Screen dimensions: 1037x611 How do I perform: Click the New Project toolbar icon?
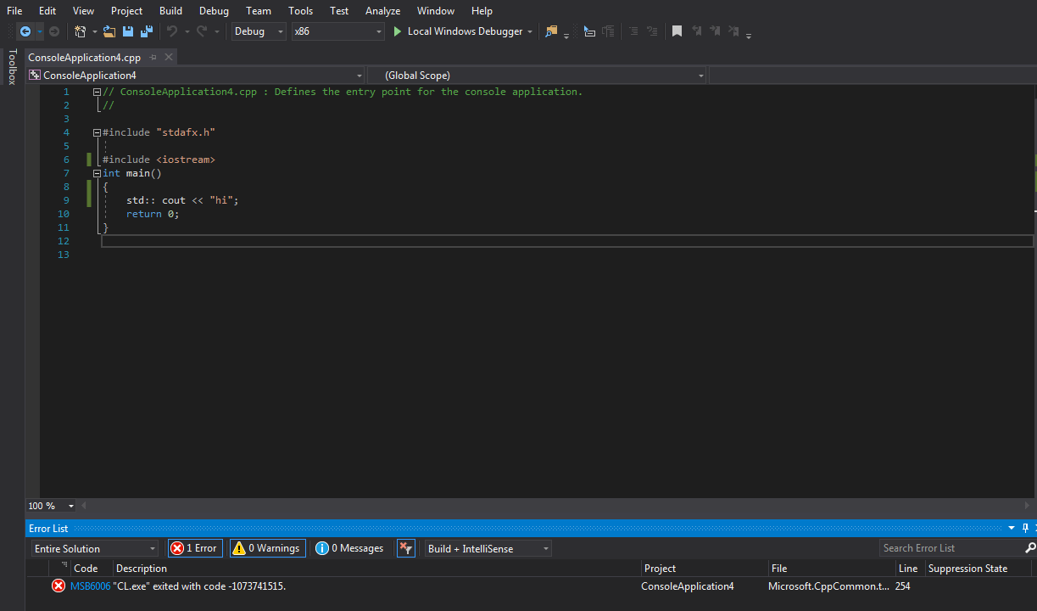point(80,31)
